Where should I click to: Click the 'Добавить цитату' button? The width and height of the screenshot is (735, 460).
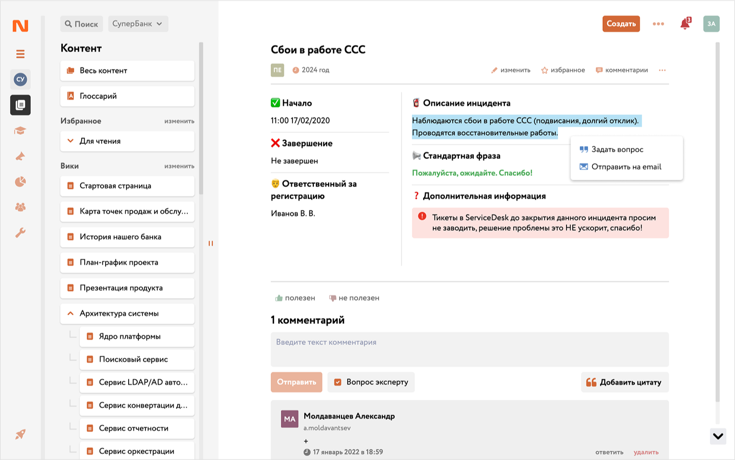(x=625, y=382)
